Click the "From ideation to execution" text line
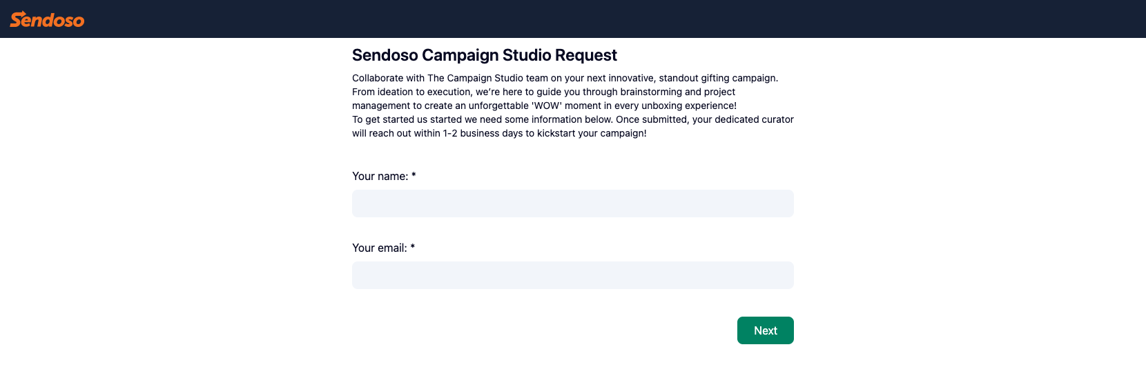Viewport: 1146px width, 387px height. (x=543, y=92)
